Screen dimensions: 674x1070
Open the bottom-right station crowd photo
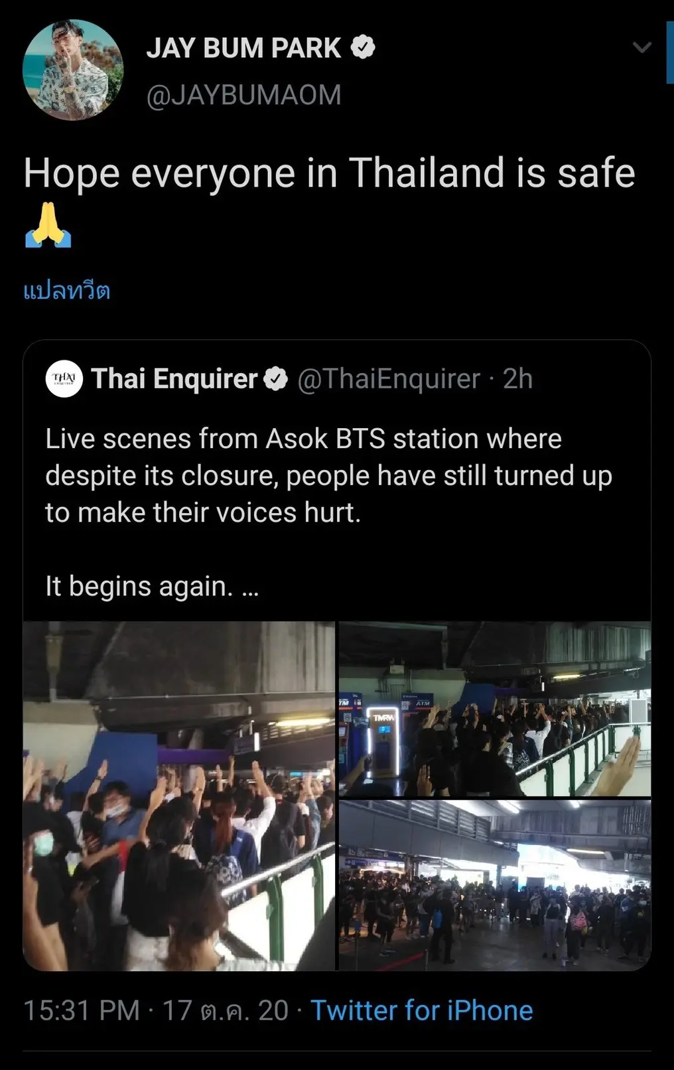click(495, 885)
